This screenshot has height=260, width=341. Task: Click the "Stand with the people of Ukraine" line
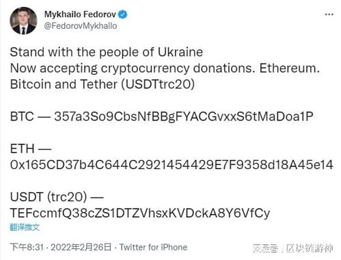click(x=107, y=52)
